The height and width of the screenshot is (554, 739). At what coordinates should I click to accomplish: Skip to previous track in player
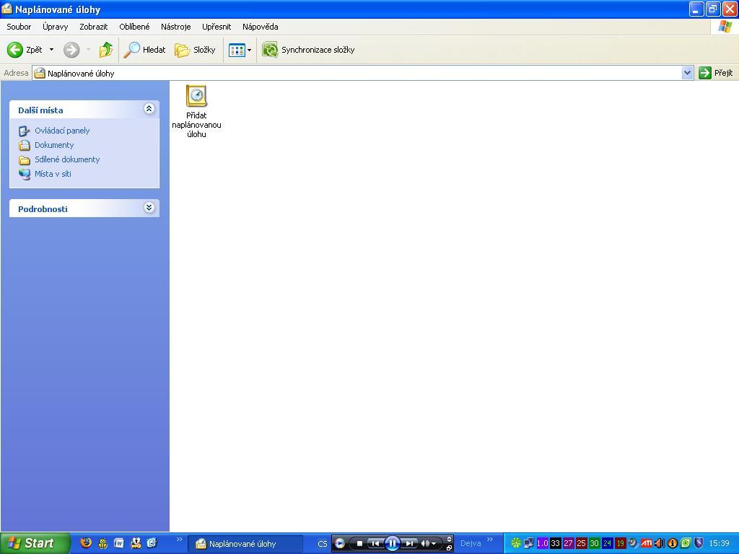coord(375,544)
